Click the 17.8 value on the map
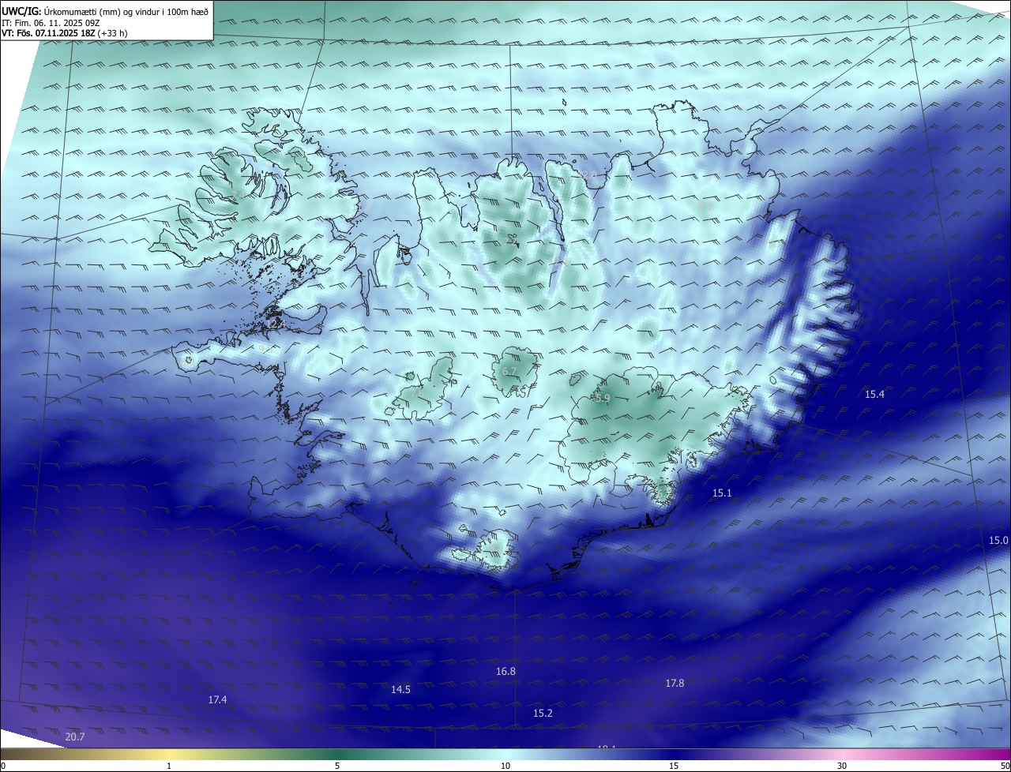The width and height of the screenshot is (1011, 772). click(x=675, y=683)
